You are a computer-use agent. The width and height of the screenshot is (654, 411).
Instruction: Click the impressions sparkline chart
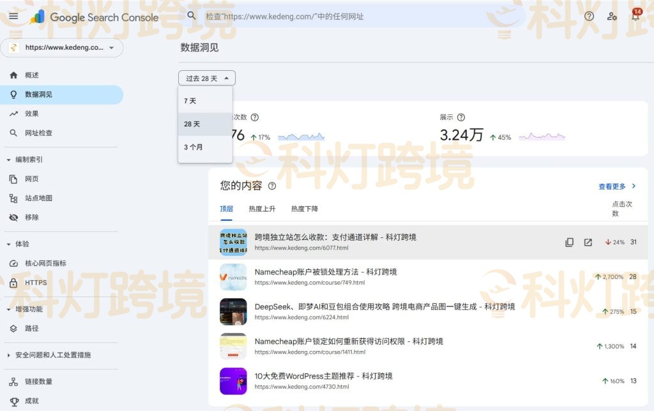542,137
